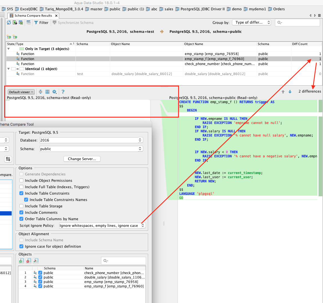This screenshot has width=323, height=303.
Task: Click the invert object selection icon
Action: [36, 261]
